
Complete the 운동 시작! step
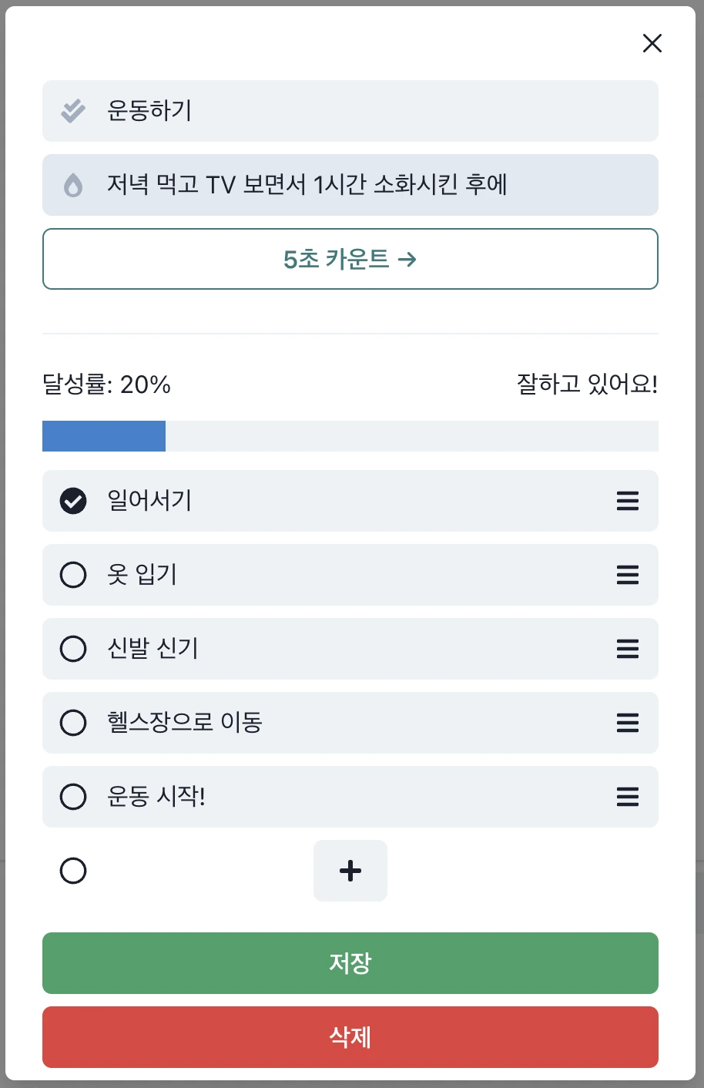(x=73, y=797)
